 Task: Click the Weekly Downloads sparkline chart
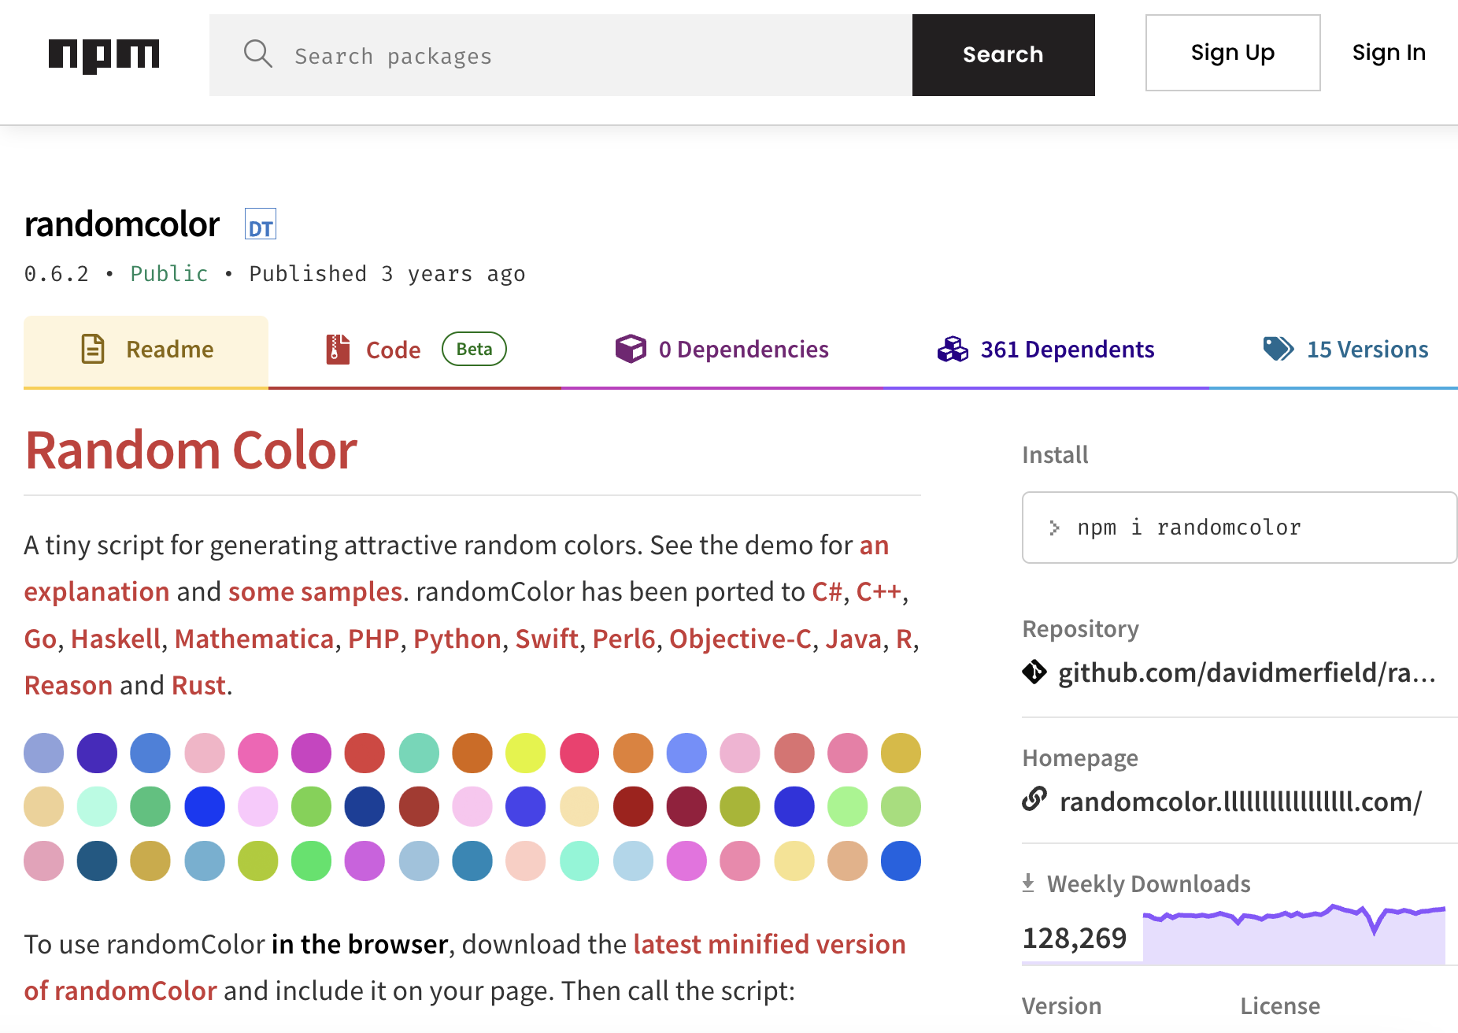click(1294, 934)
